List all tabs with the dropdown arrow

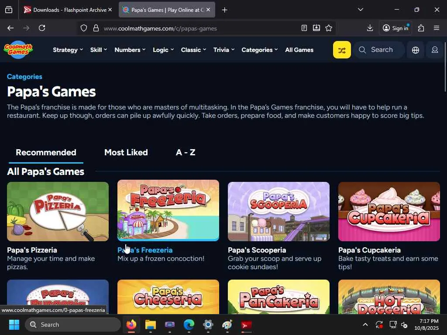pyautogui.click(x=360, y=10)
